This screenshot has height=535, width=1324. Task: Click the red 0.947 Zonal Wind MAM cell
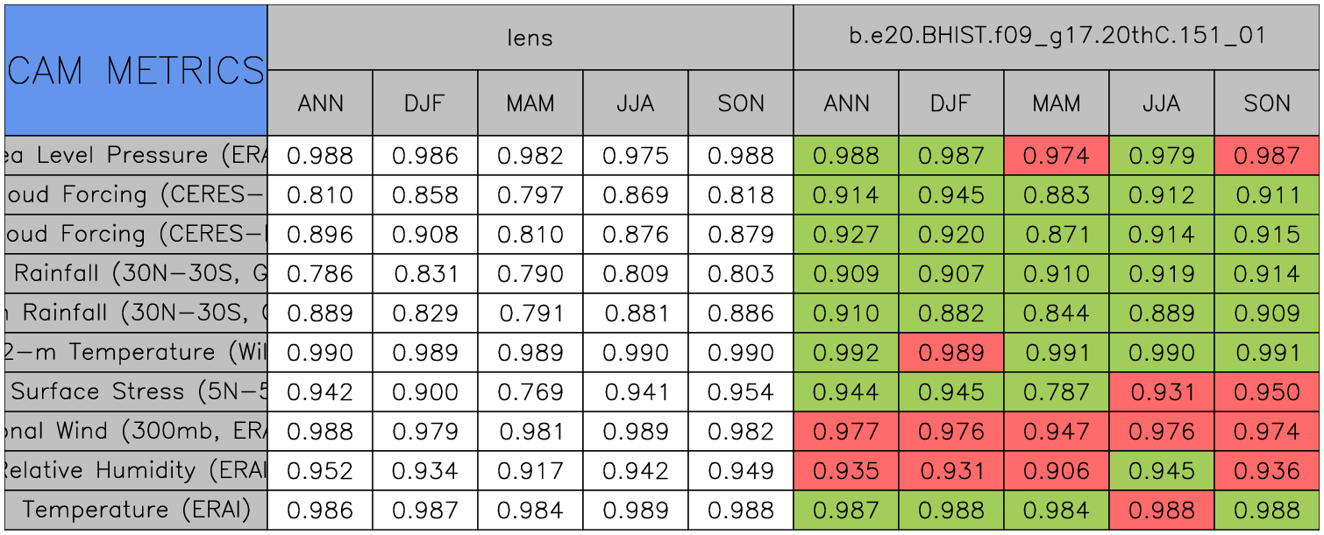point(1056,432)
